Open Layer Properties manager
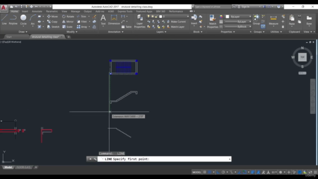This screenshot has width=318, height=179. pos(140,21)
